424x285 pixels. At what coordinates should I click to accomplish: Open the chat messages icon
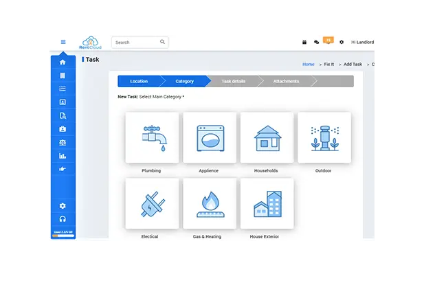tap(316, 43)
